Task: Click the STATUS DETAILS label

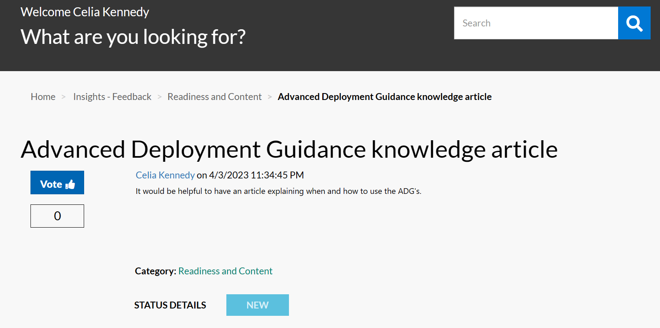Action: click(x=170, y=305)
